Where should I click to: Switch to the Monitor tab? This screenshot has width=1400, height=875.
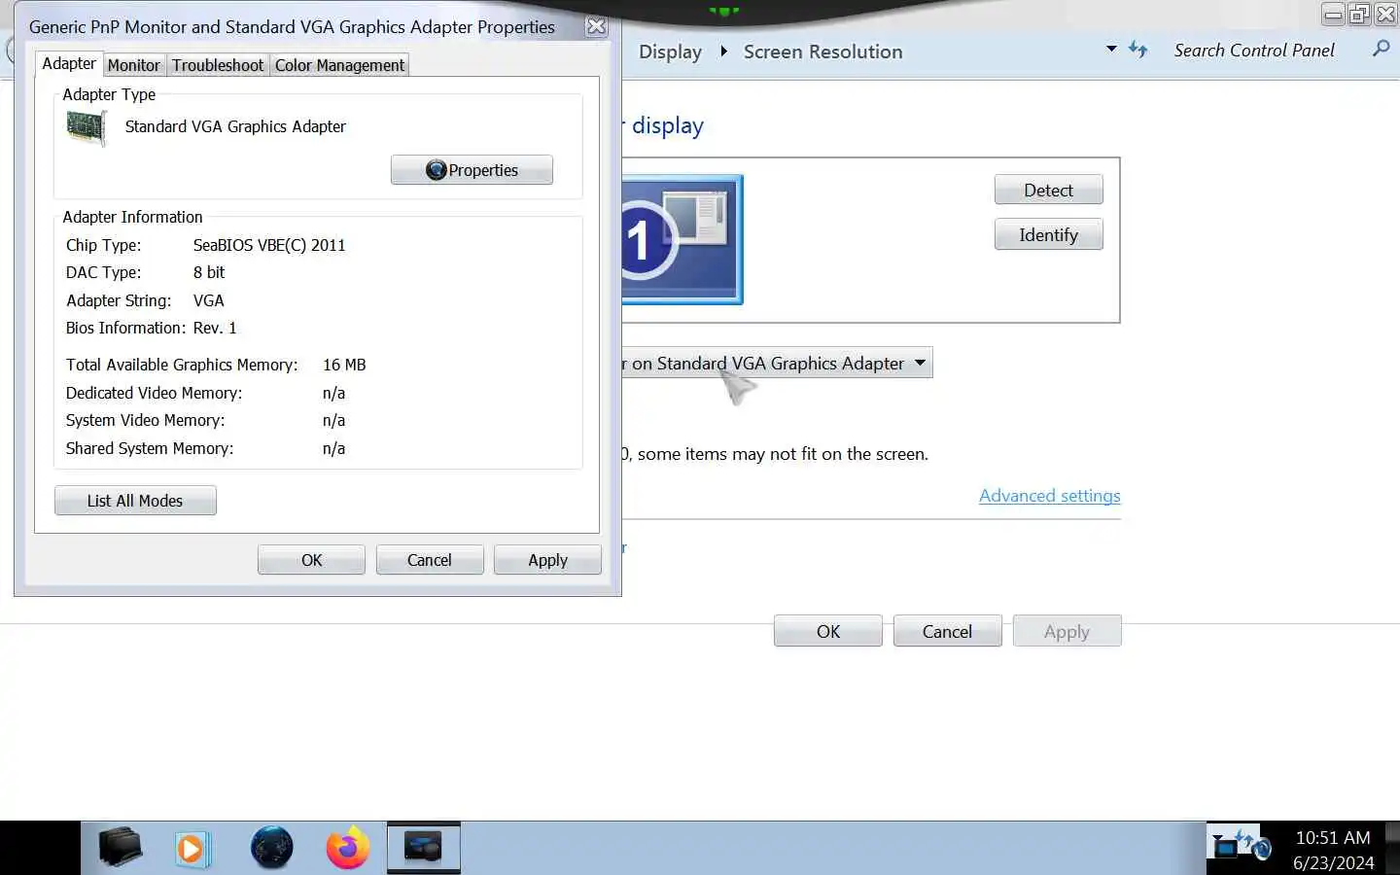(x=133, y=65)
